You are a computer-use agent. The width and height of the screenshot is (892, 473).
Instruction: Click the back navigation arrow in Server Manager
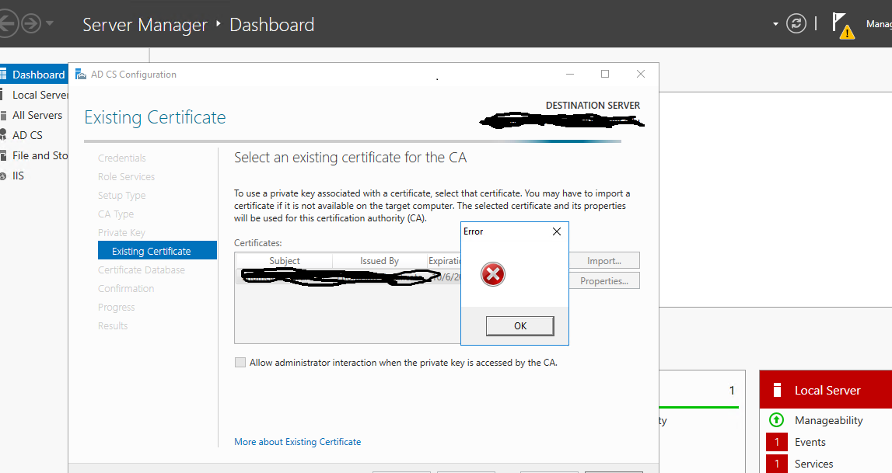[8, 24]
